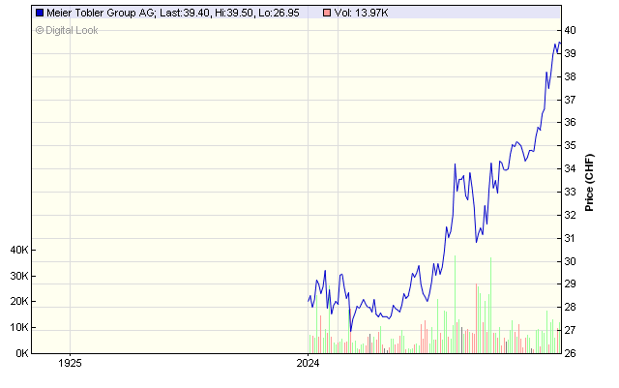The height and width of the screenshot is (388, 619).
Task: Click the 33 price axis label
Action: pyautogui.click(x=570, y=192)
